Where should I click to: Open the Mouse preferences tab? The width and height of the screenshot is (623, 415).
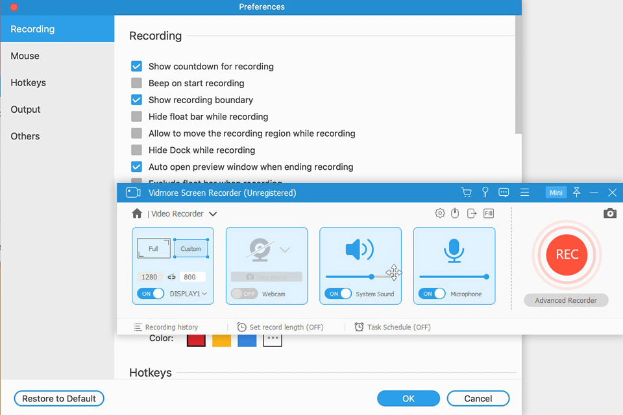pos(58,56)
